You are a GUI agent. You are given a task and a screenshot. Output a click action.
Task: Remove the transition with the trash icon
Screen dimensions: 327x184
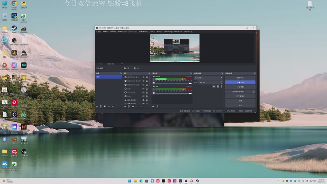218,86
